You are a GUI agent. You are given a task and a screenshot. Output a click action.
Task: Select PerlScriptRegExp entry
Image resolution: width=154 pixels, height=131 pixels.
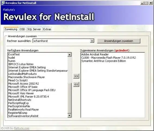click(38, 103)
